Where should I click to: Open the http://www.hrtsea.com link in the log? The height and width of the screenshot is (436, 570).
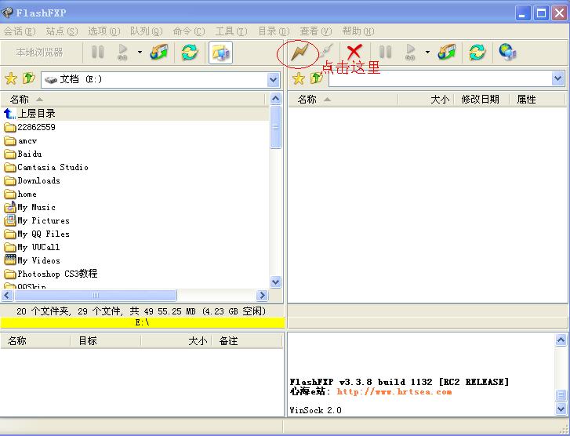pyautogui.click(x=394, y=391)
